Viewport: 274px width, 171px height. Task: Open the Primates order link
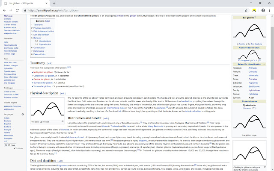pos(253,79)
